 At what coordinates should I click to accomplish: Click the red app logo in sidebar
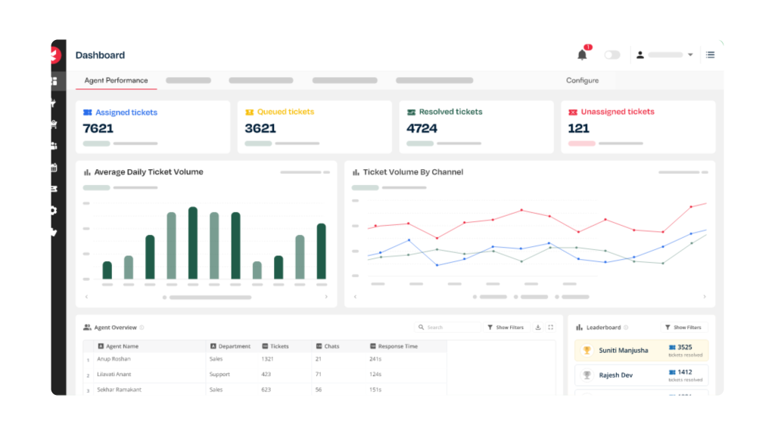[55, 54]
